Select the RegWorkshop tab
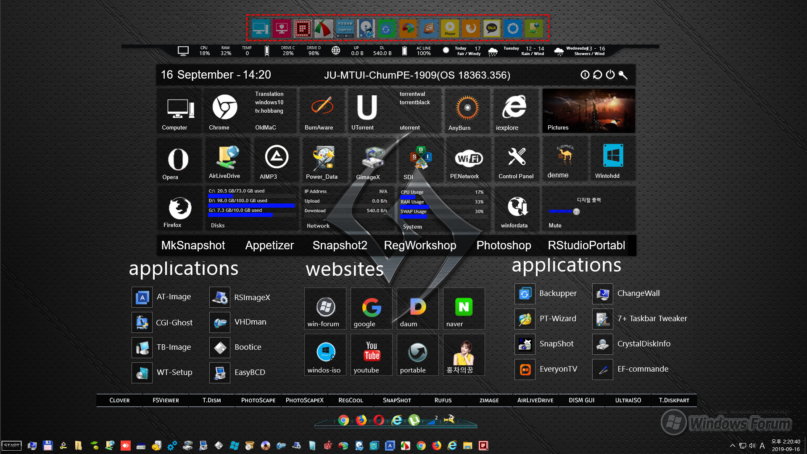807x454 pixels. point(420,245)
